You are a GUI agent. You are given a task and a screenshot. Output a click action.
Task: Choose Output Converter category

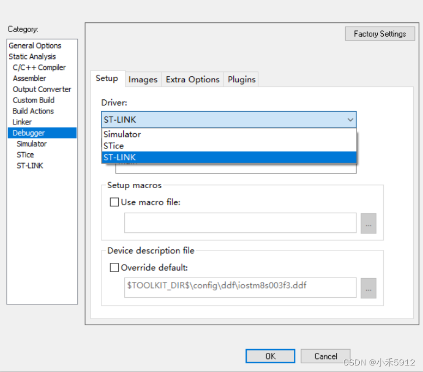42,89
